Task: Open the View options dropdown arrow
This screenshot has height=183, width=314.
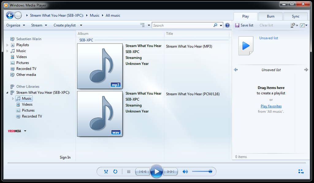Action: [x=149, y=25]
